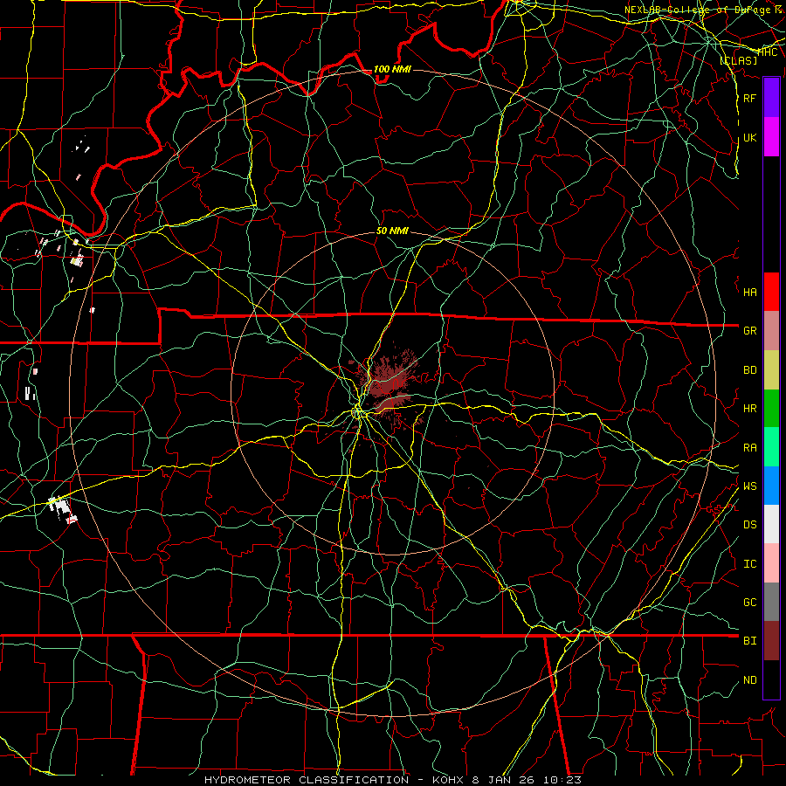The height and width of the screenshot is (786, 786).
Task: Click the 'GC' legend label
Action: click(x=749, y=602)
